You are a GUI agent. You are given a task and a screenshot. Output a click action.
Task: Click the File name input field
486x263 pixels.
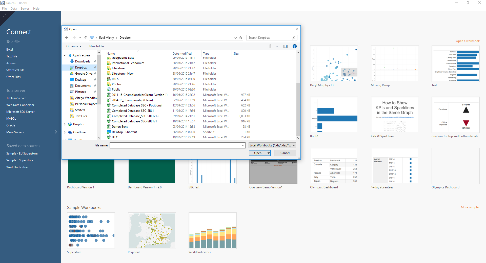coord(176,145)
